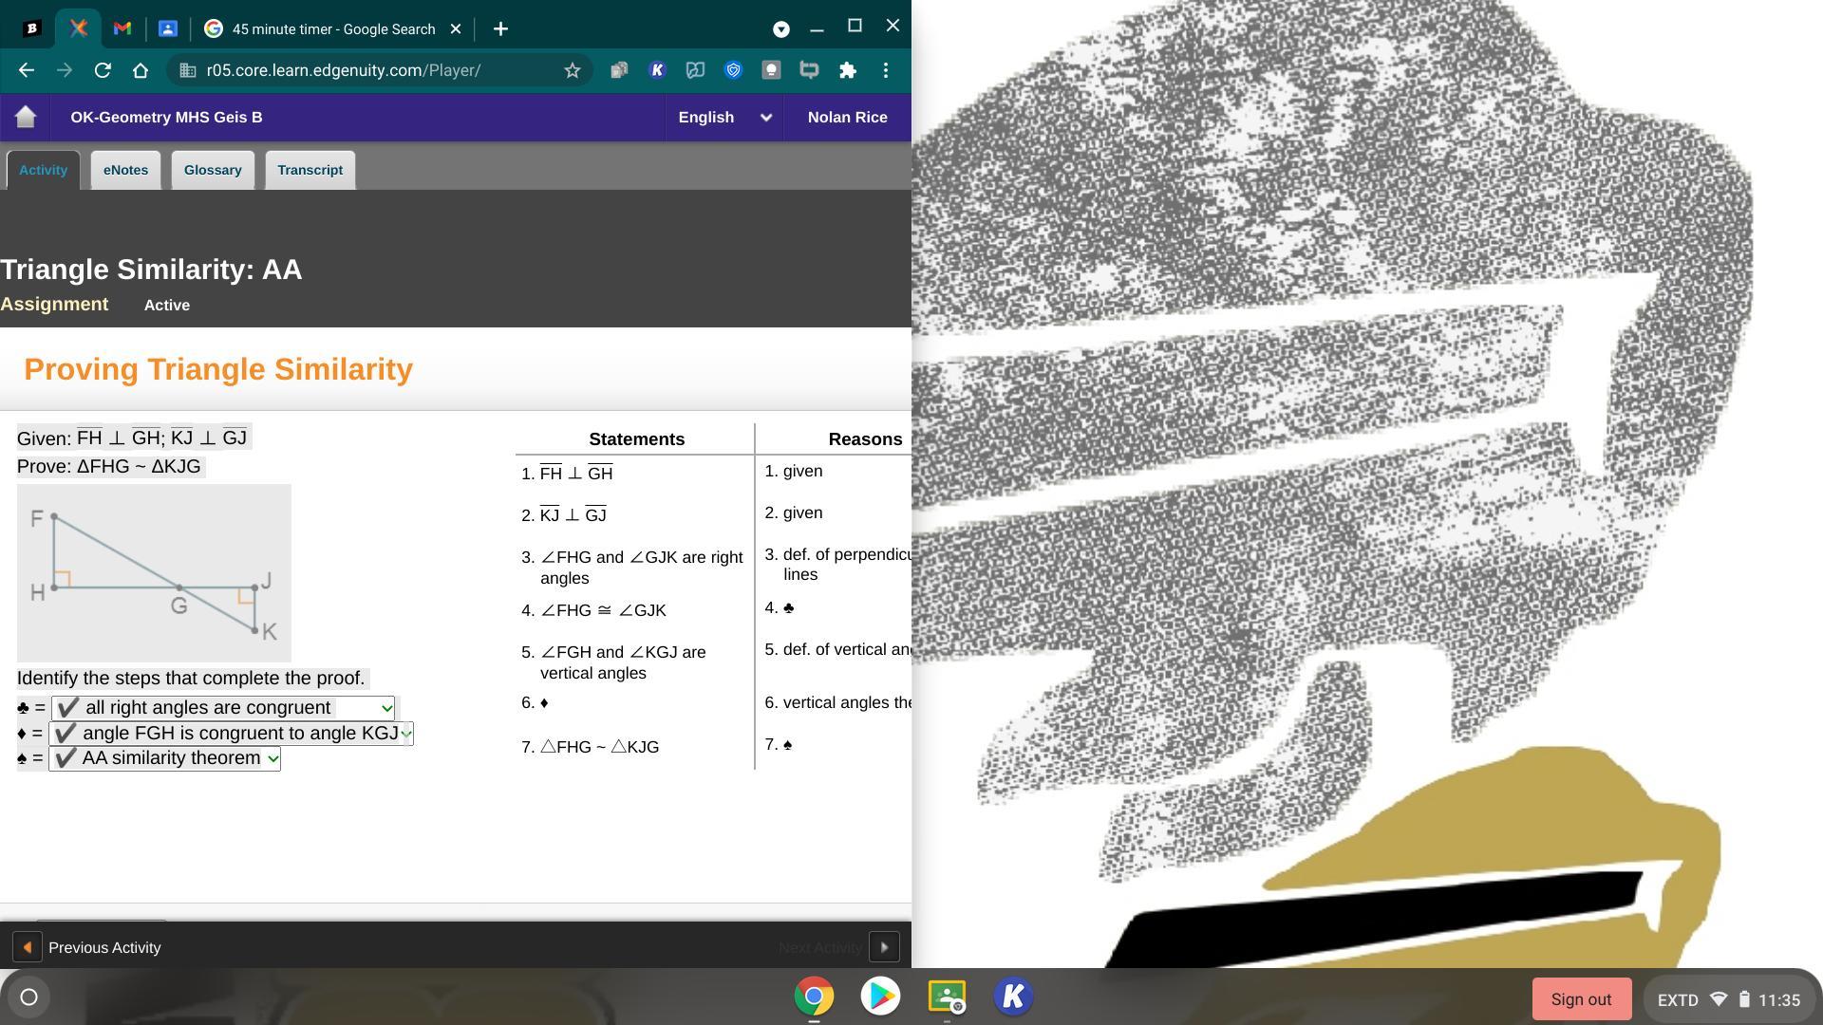Viewport: 1823px width, 1025px height.
Task: Go to the next activity arrow
Action: point(883,947)
